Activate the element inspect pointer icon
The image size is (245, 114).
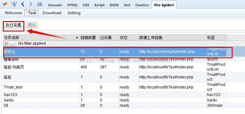pyautogui.click(x=14, y=4)
